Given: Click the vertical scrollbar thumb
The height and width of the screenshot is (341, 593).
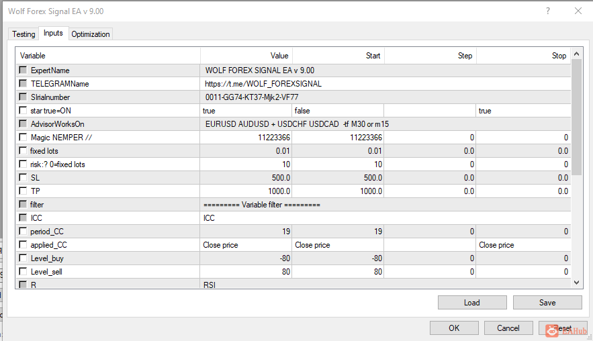Looking at the screenshot, I should click(576, 117).
